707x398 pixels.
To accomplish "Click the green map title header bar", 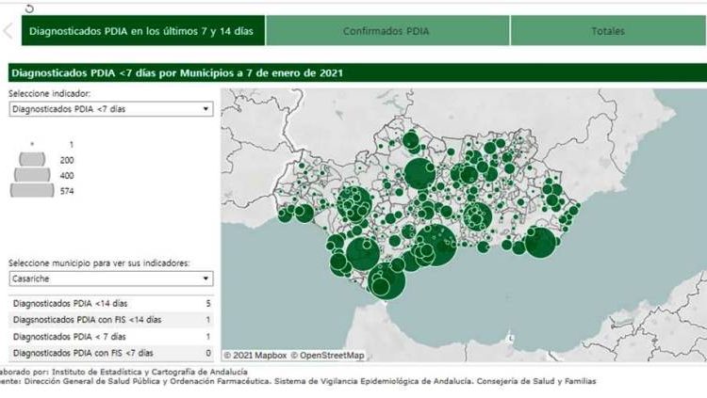I will pos(353,72).
